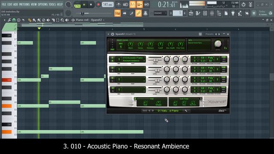274x154 pixels.
Task: Toggle wait for input before recording
Action: [125, 5]
